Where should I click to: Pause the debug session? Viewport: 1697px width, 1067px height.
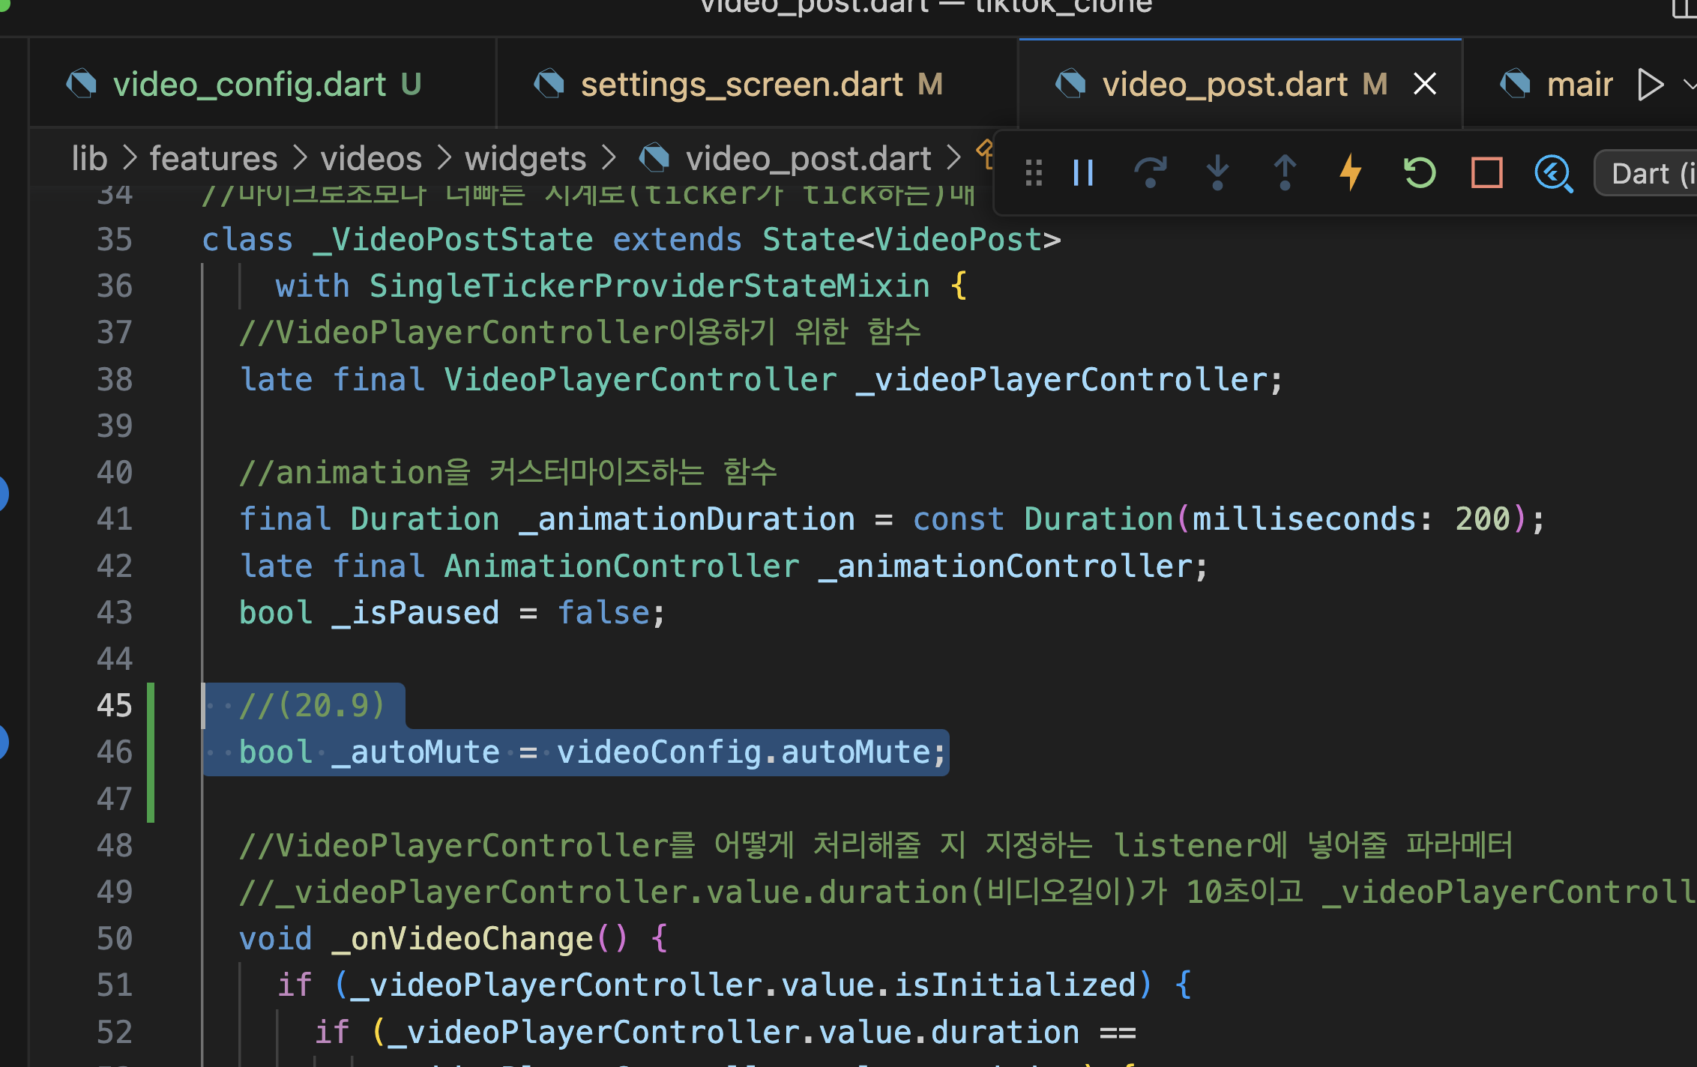click(x=1083, y=173)
